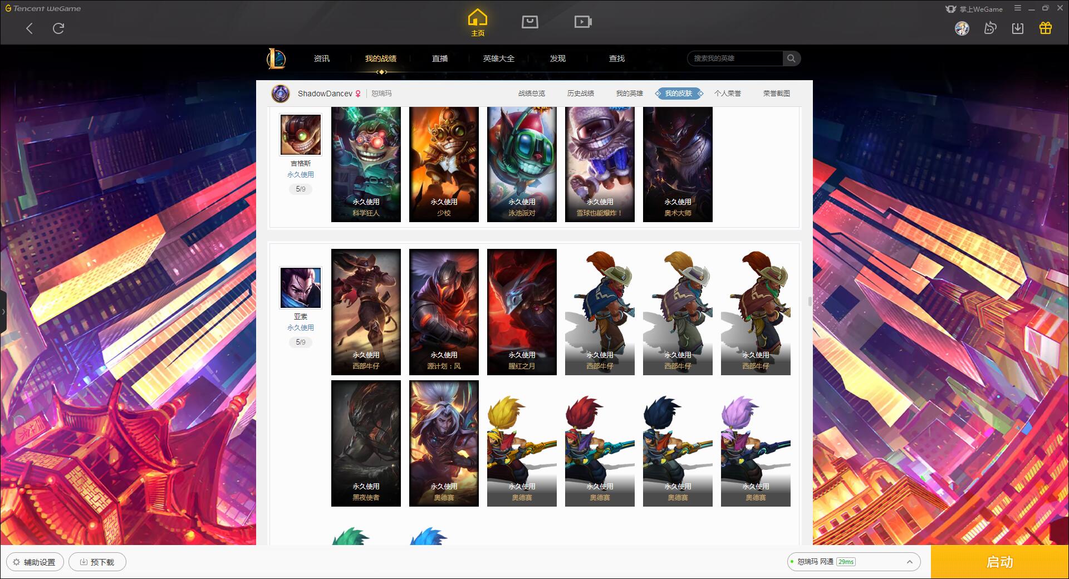Open the 资讯 nav item
This screenshot has height=579, width=1069.
[321, 58]
